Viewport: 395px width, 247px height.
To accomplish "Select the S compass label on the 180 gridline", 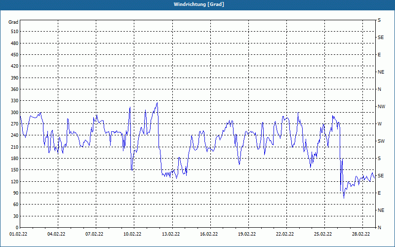I will click(379, 159).
